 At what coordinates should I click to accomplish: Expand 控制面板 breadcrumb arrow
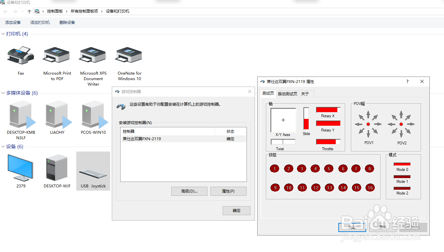(x=67, y=11)
